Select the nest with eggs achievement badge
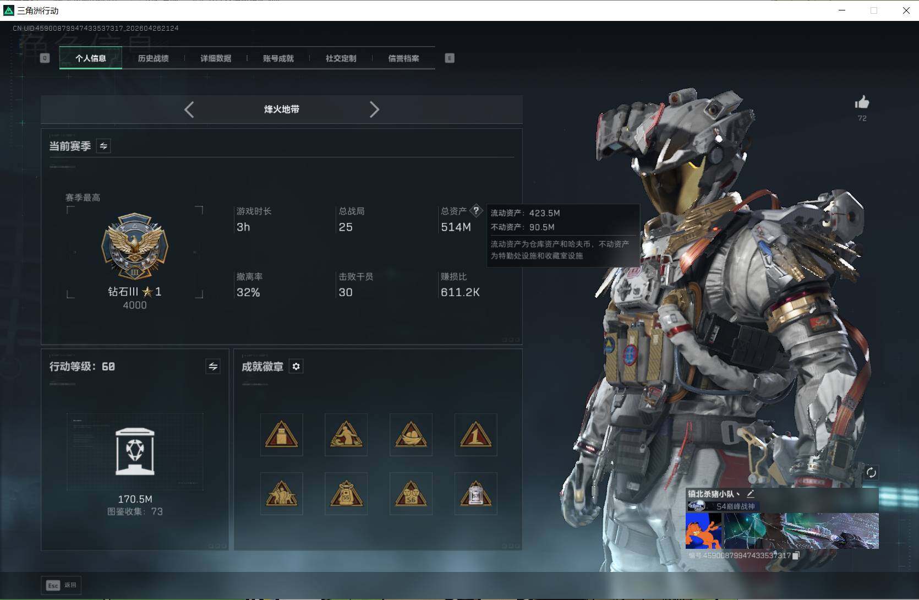The height and width of the screenshot is (600, 919). (411, 435)
